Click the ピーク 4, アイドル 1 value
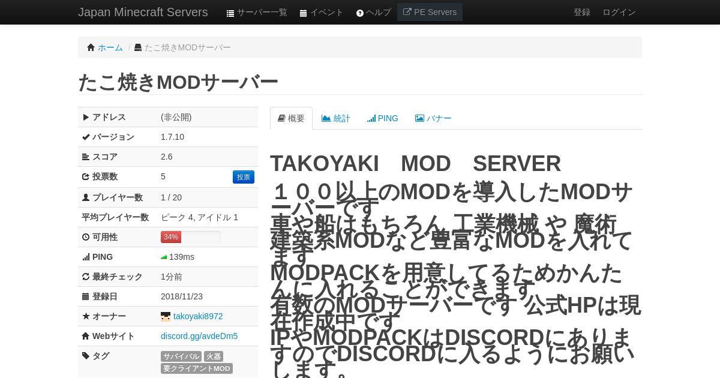The image size is (720, 378). pos(199,217)
